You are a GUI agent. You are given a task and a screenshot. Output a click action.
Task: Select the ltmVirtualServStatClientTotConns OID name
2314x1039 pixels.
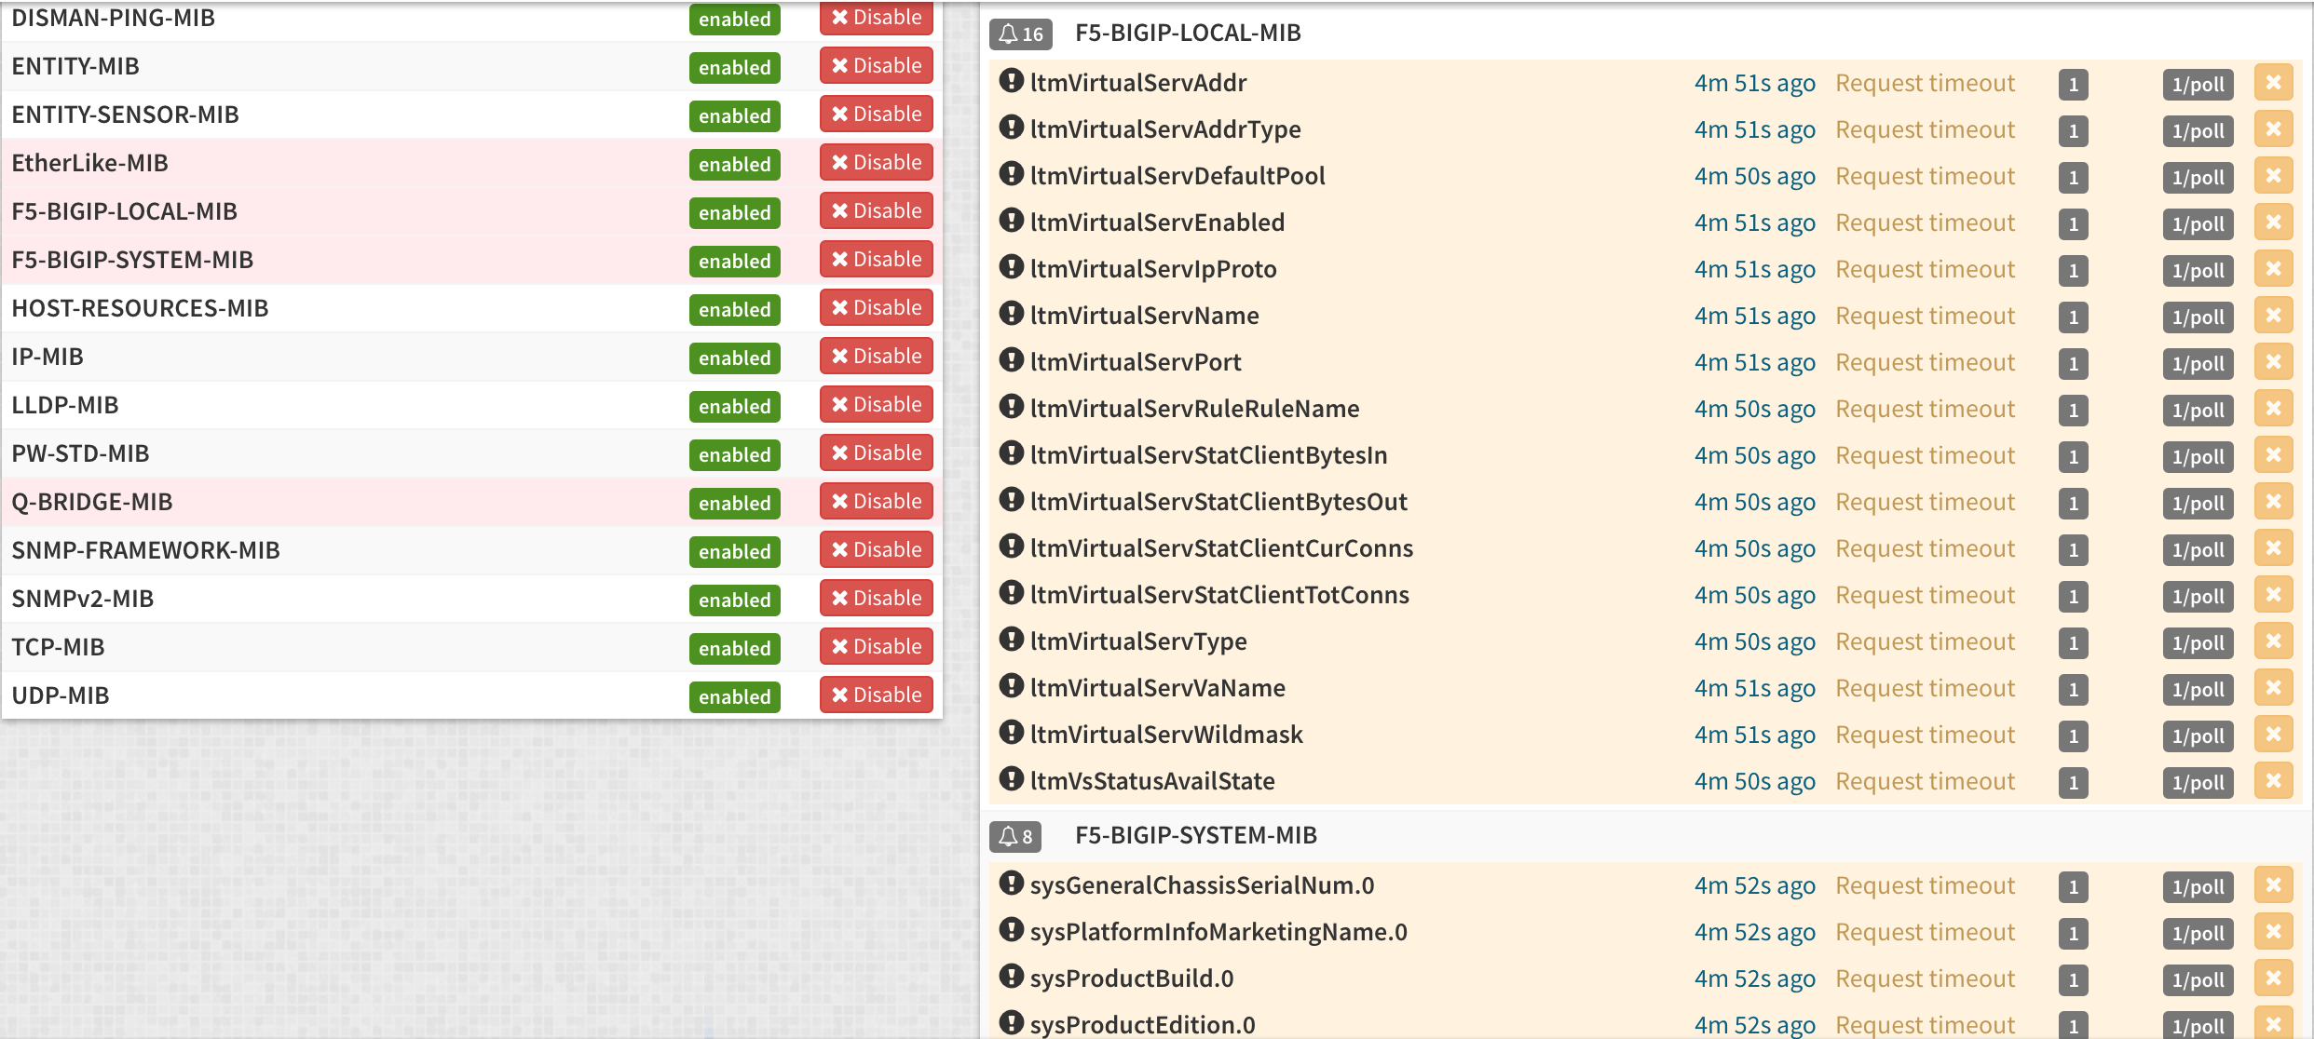click(1219, 595)
